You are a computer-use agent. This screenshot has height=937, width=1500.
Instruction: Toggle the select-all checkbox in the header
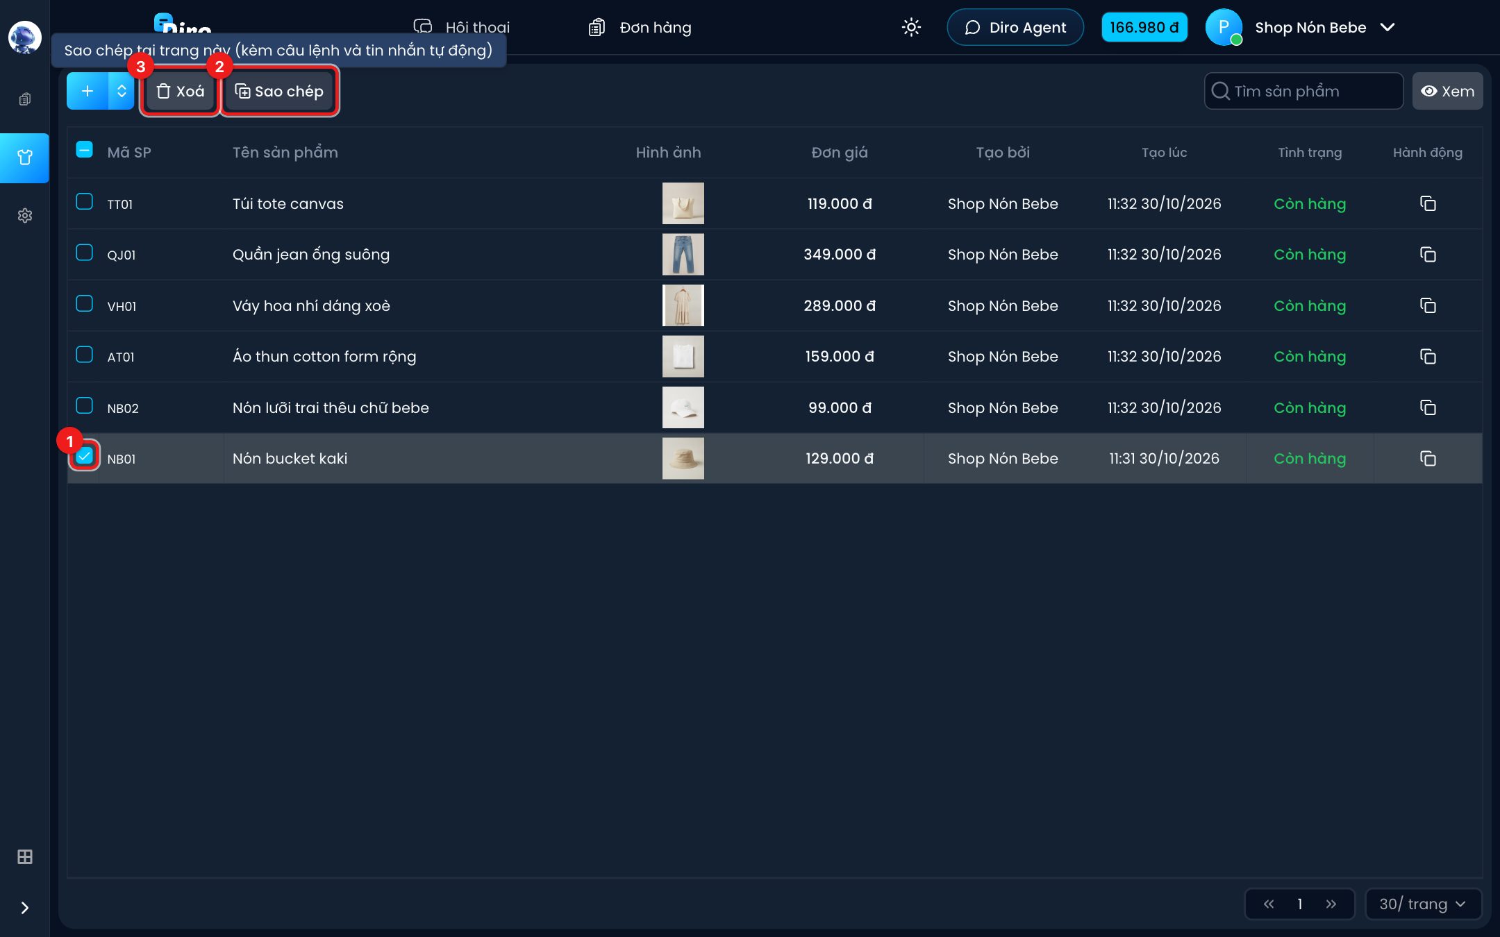click(84, 150)
